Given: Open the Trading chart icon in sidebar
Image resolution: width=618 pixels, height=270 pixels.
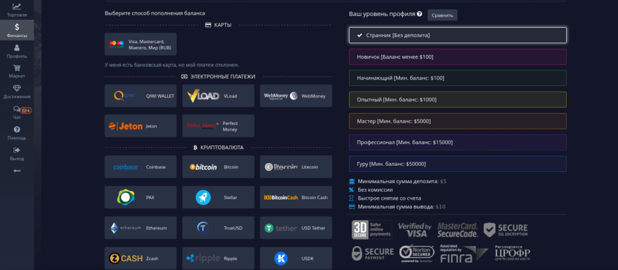Looking at the screenshot, I should coord(17,9).
